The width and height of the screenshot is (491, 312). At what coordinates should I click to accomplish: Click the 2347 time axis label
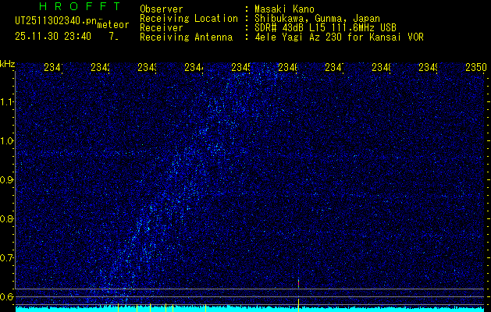(334, 68)
